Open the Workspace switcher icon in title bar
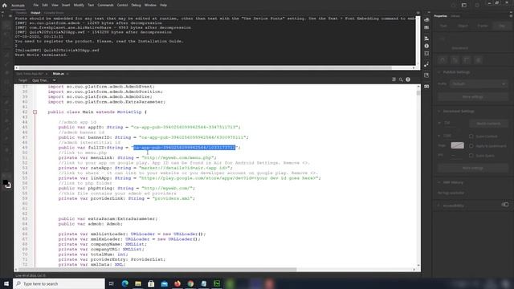This screenshot has width=514, height=289. pyautogui.click(x=464, y=6)
